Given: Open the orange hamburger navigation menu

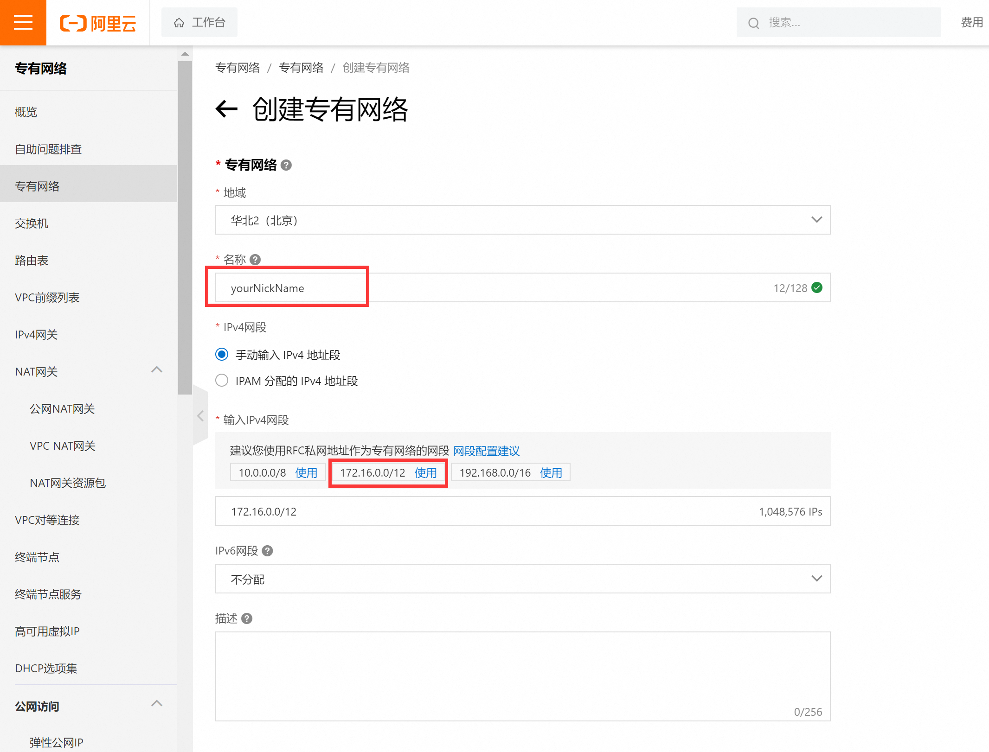Looking at the screenshot, I should [x=23, y=22].
